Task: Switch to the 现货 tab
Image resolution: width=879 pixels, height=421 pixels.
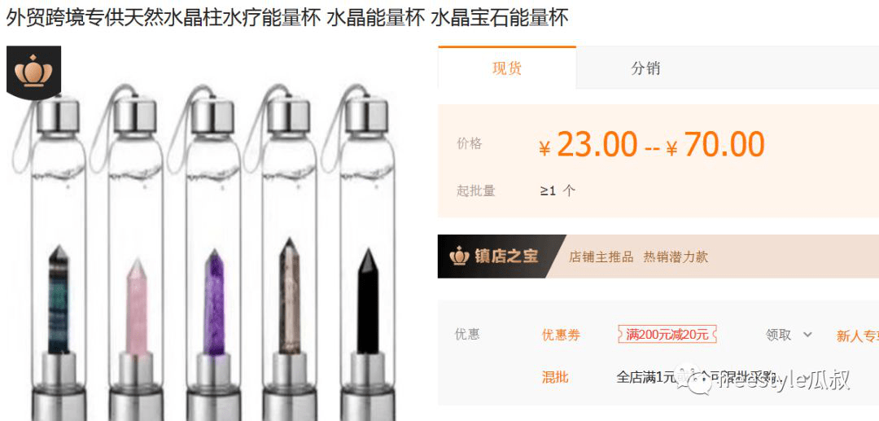Action: (x=507, y=68)
